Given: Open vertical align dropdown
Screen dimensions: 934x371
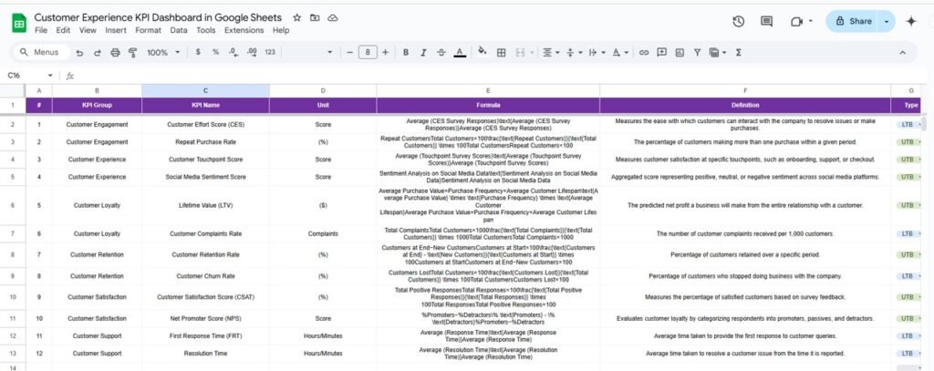Looking at the screenshot, I should (573, 52).
